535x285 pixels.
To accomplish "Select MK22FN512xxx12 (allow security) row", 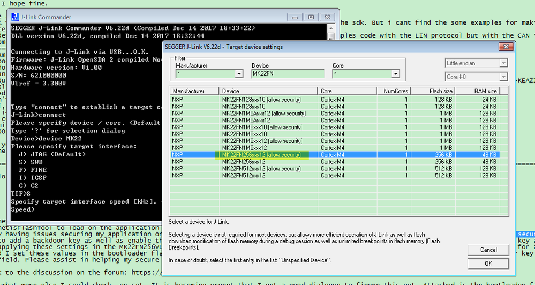I will point(335,169).
